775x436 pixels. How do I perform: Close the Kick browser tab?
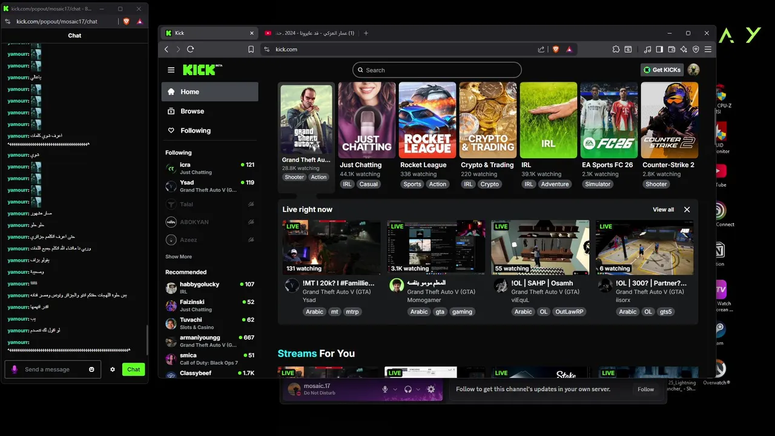click(x=252, y=33)
